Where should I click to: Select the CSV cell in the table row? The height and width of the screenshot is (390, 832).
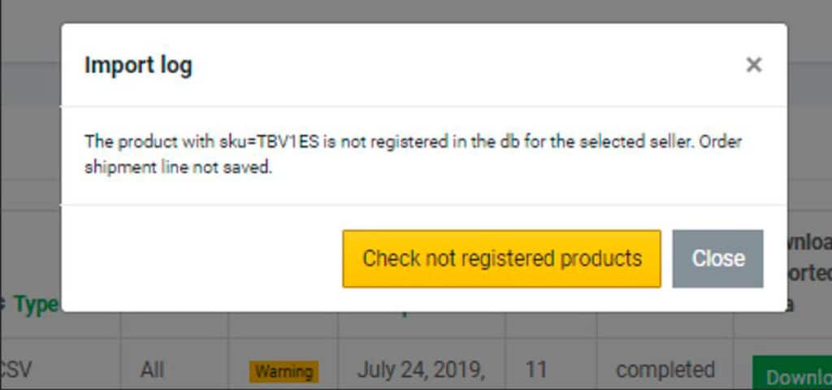click(x=15, y=370)
